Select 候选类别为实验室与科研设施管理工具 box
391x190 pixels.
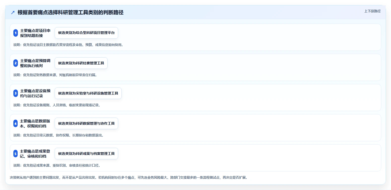coord(88,93)
